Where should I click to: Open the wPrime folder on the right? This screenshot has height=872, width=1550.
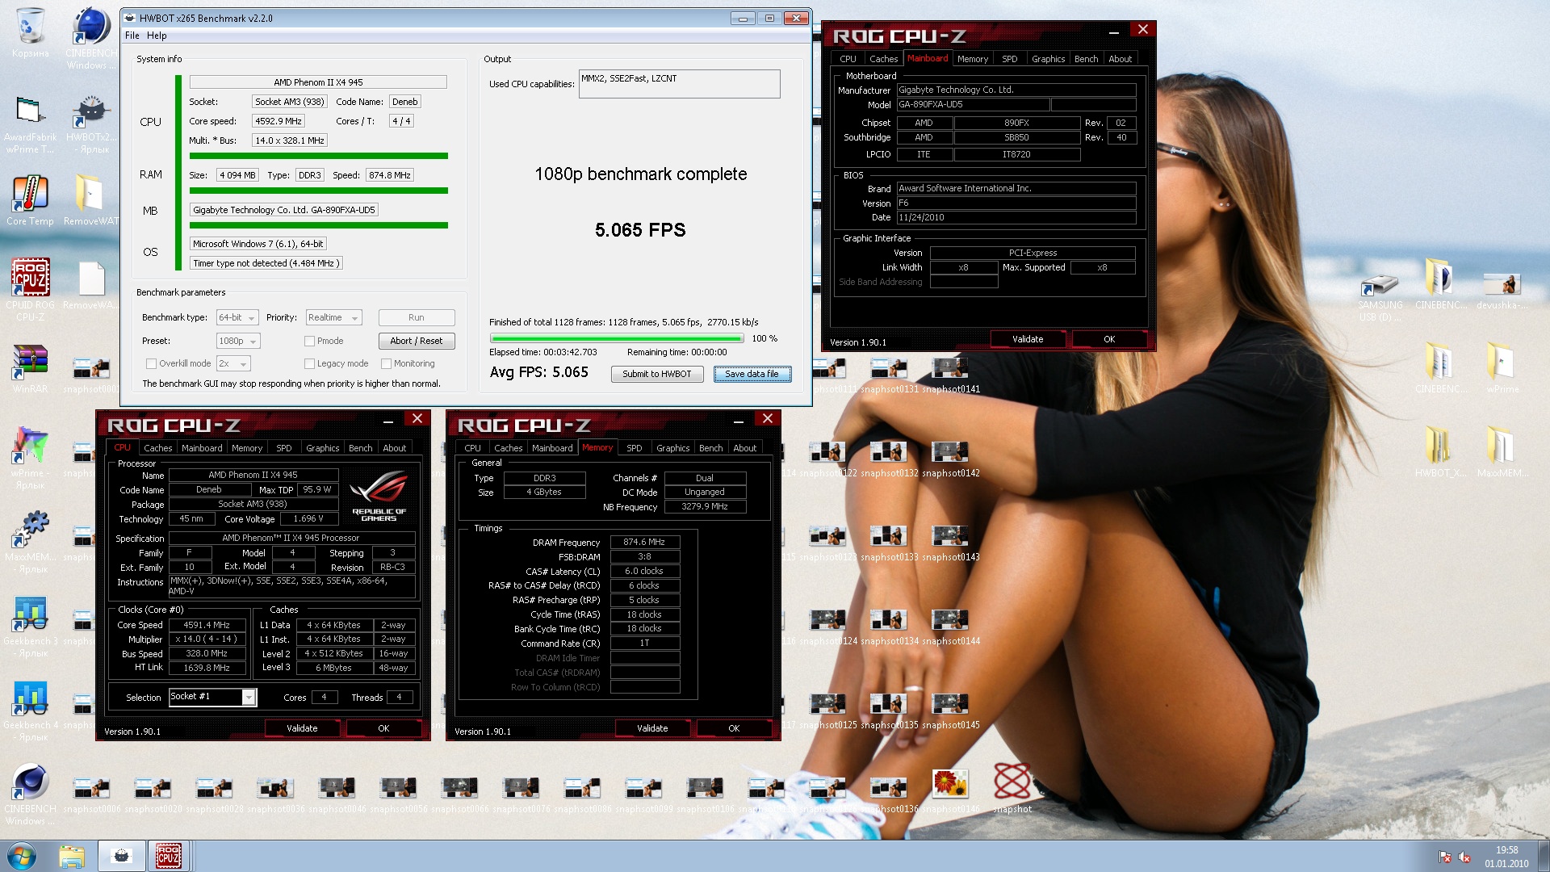(x=1502, y=368)
